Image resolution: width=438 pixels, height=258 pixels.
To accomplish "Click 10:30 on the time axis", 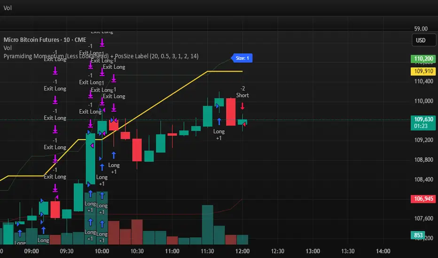I will point(137,251).
